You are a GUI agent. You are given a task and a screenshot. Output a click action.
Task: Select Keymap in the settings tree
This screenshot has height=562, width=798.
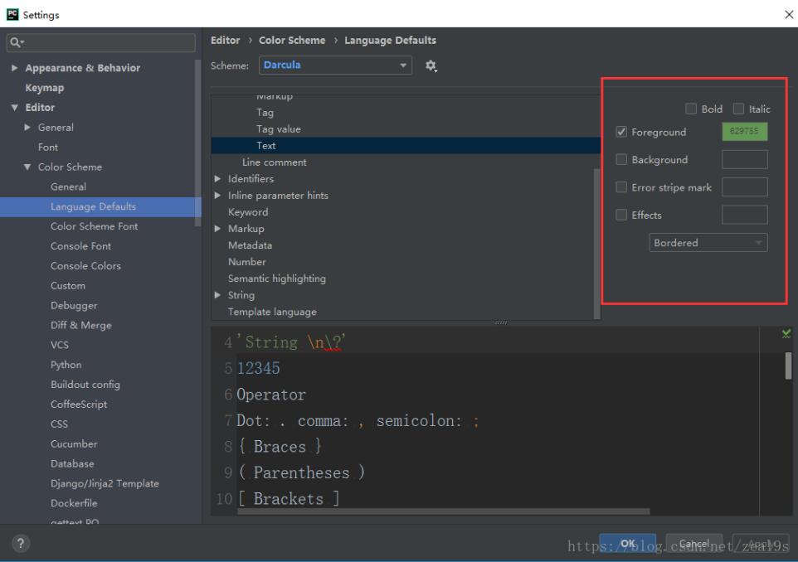45,88
